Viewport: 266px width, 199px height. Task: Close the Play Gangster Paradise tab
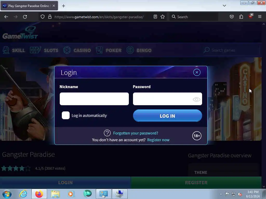point(54,6)
